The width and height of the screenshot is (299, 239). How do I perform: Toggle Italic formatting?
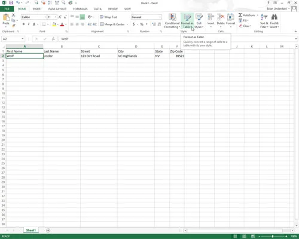coord(29,24)
